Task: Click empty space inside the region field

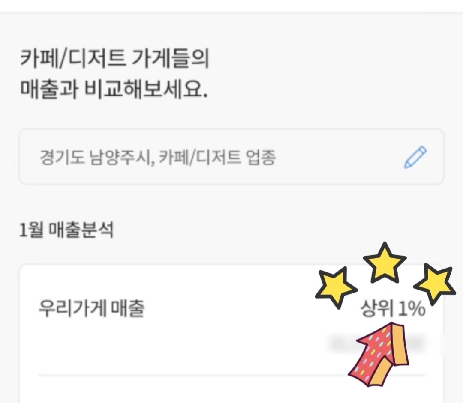Action: (x=334, y=158)
